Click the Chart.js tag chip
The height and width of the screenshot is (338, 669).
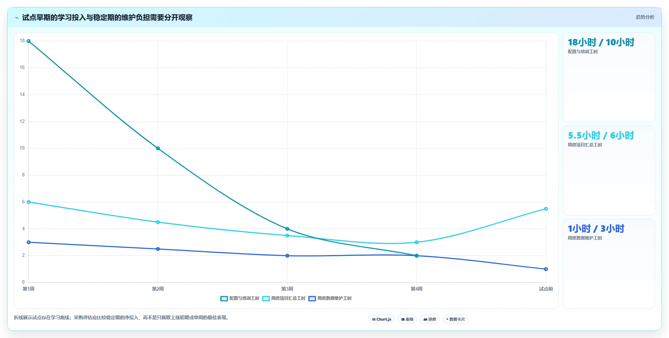tap(382, 319)
